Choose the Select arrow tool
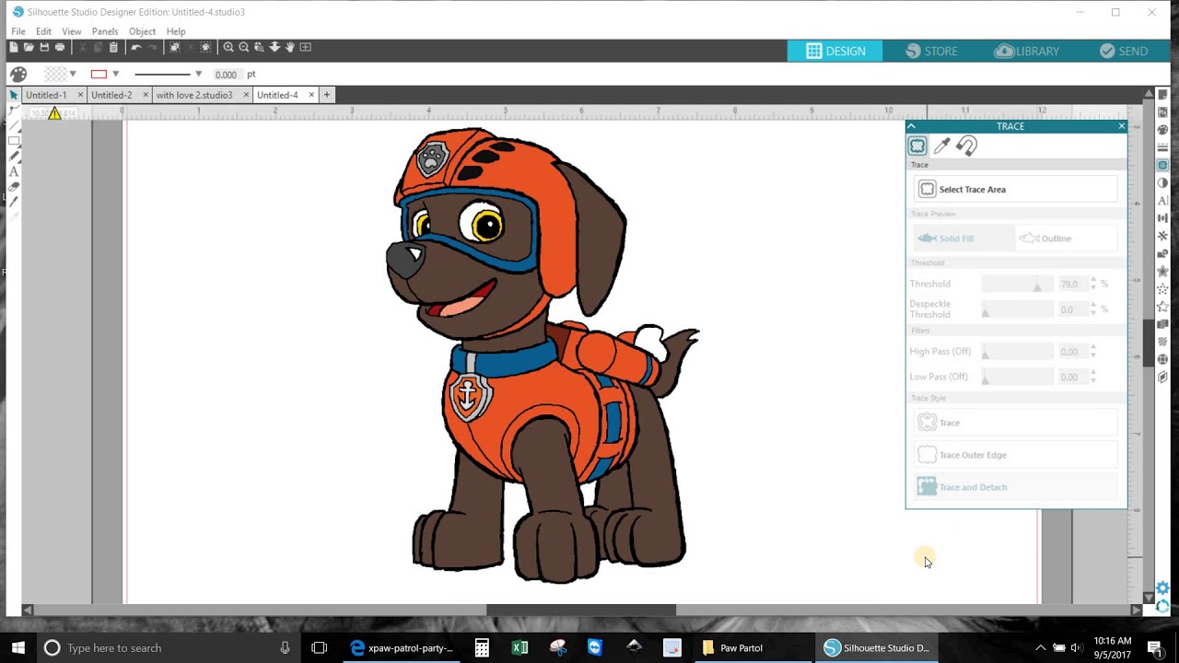Viewport: 1179px width, 663px height. tap(14, 95)
